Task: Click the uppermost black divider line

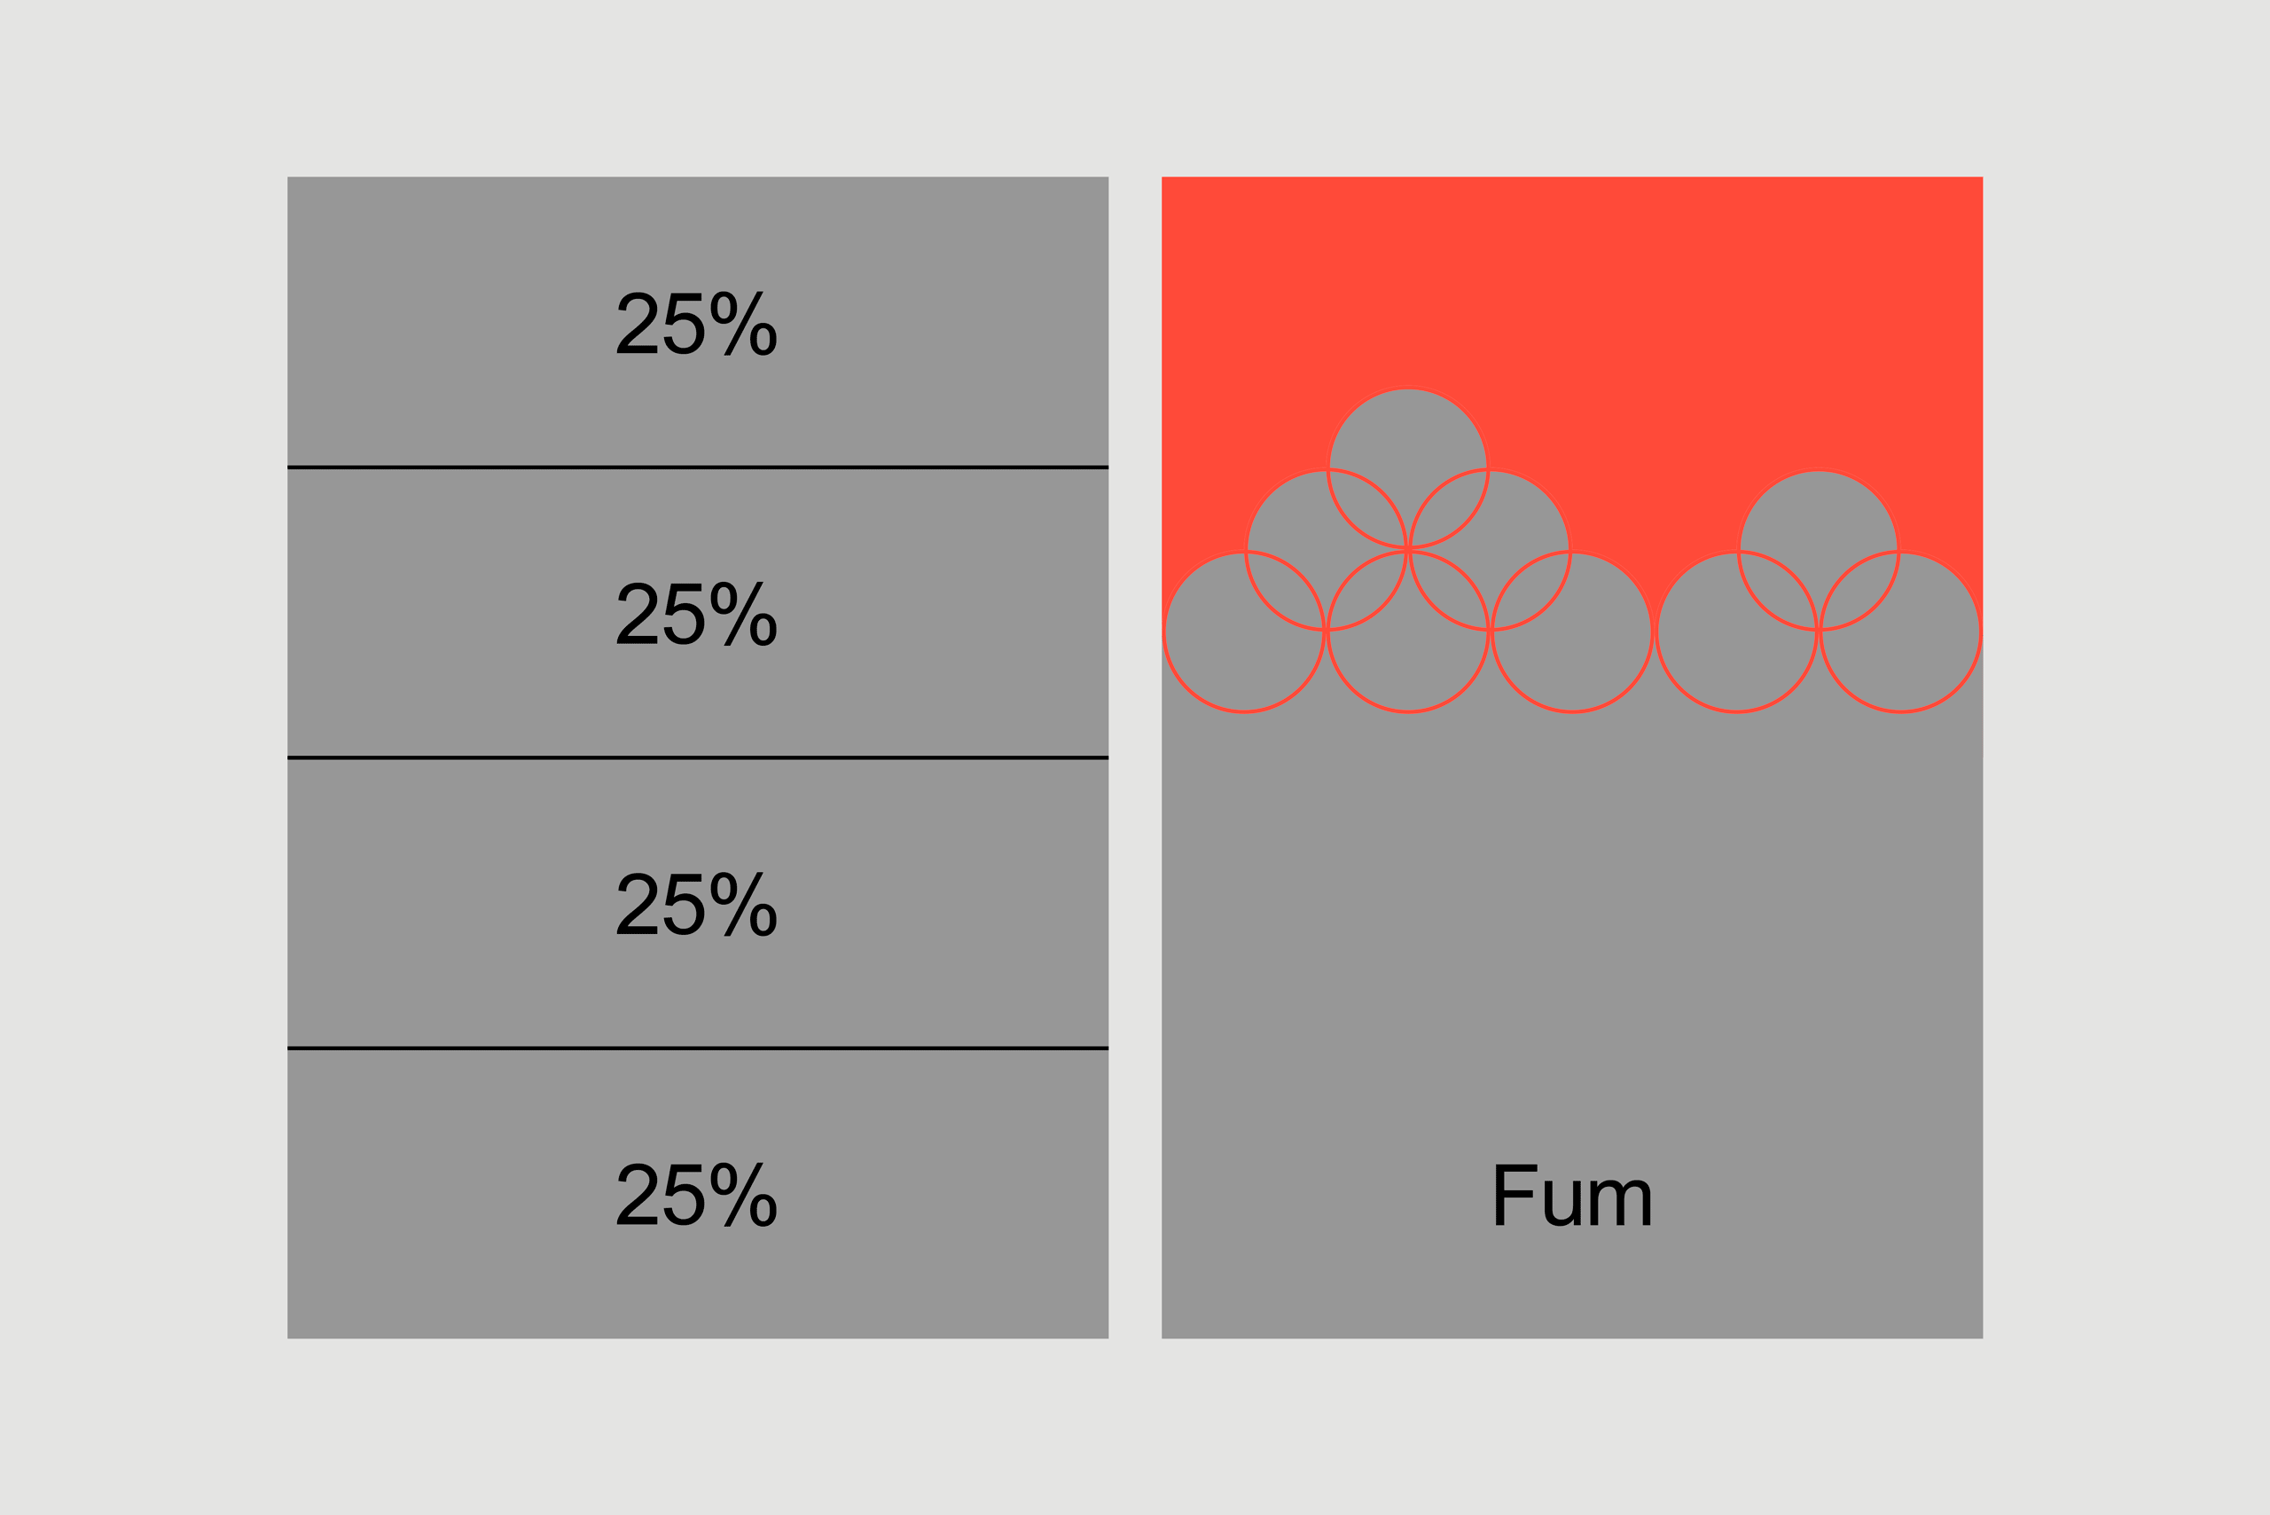Action: 698,467
